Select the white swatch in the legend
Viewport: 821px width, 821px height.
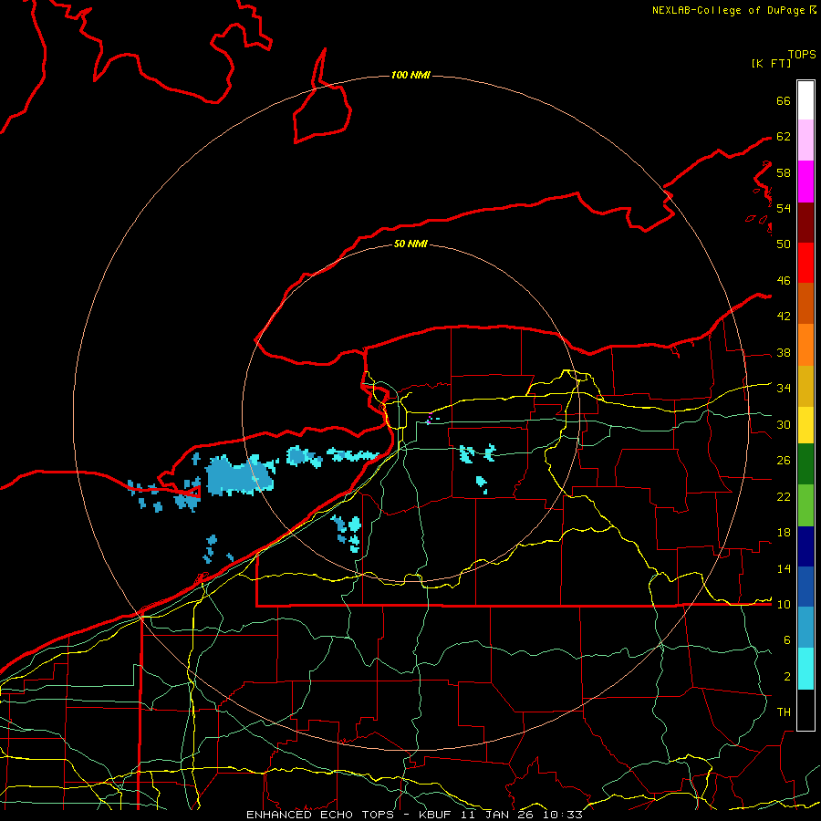click(x=805, y=100)
